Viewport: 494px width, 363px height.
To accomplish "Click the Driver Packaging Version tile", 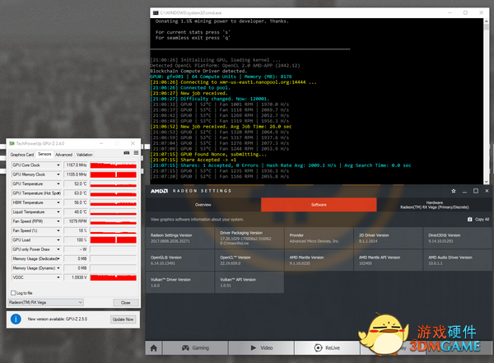I will (x=249, y=238).
